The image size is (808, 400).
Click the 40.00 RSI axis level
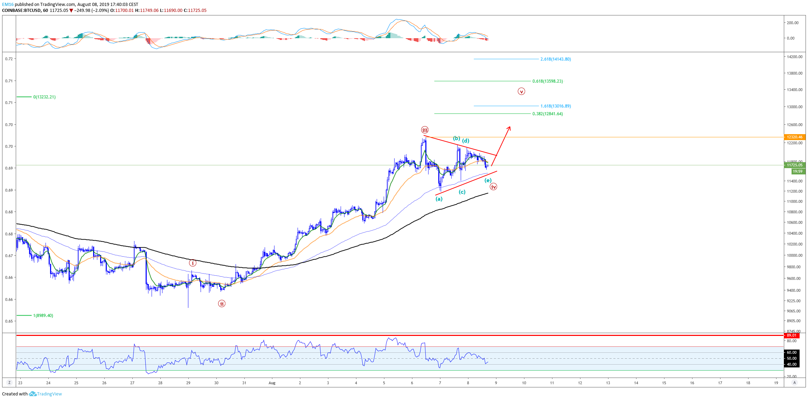point(792,364)
